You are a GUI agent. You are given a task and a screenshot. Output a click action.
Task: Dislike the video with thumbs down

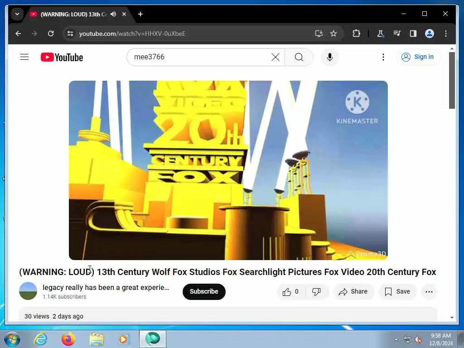[316, 292]
